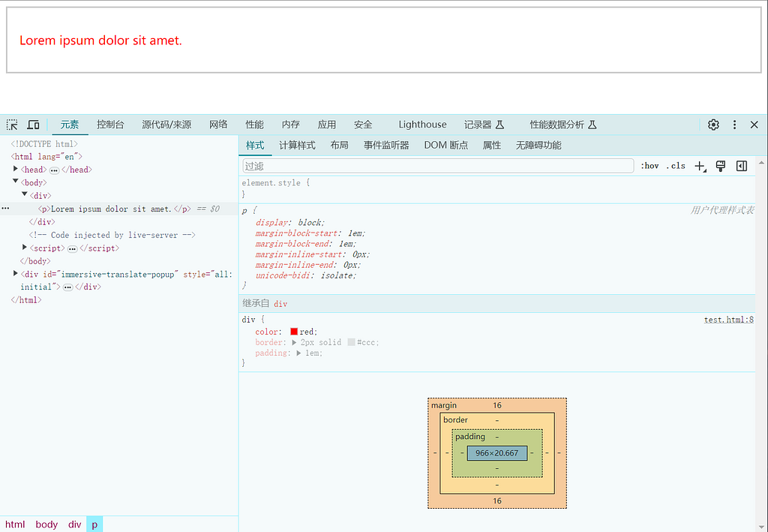
Task: Open DevTools settings gear
Action: [713, 125]
